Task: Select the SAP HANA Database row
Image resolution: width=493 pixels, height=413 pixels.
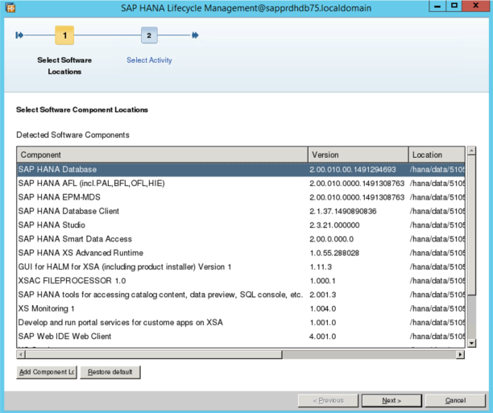Action: [x=241, y=169]
